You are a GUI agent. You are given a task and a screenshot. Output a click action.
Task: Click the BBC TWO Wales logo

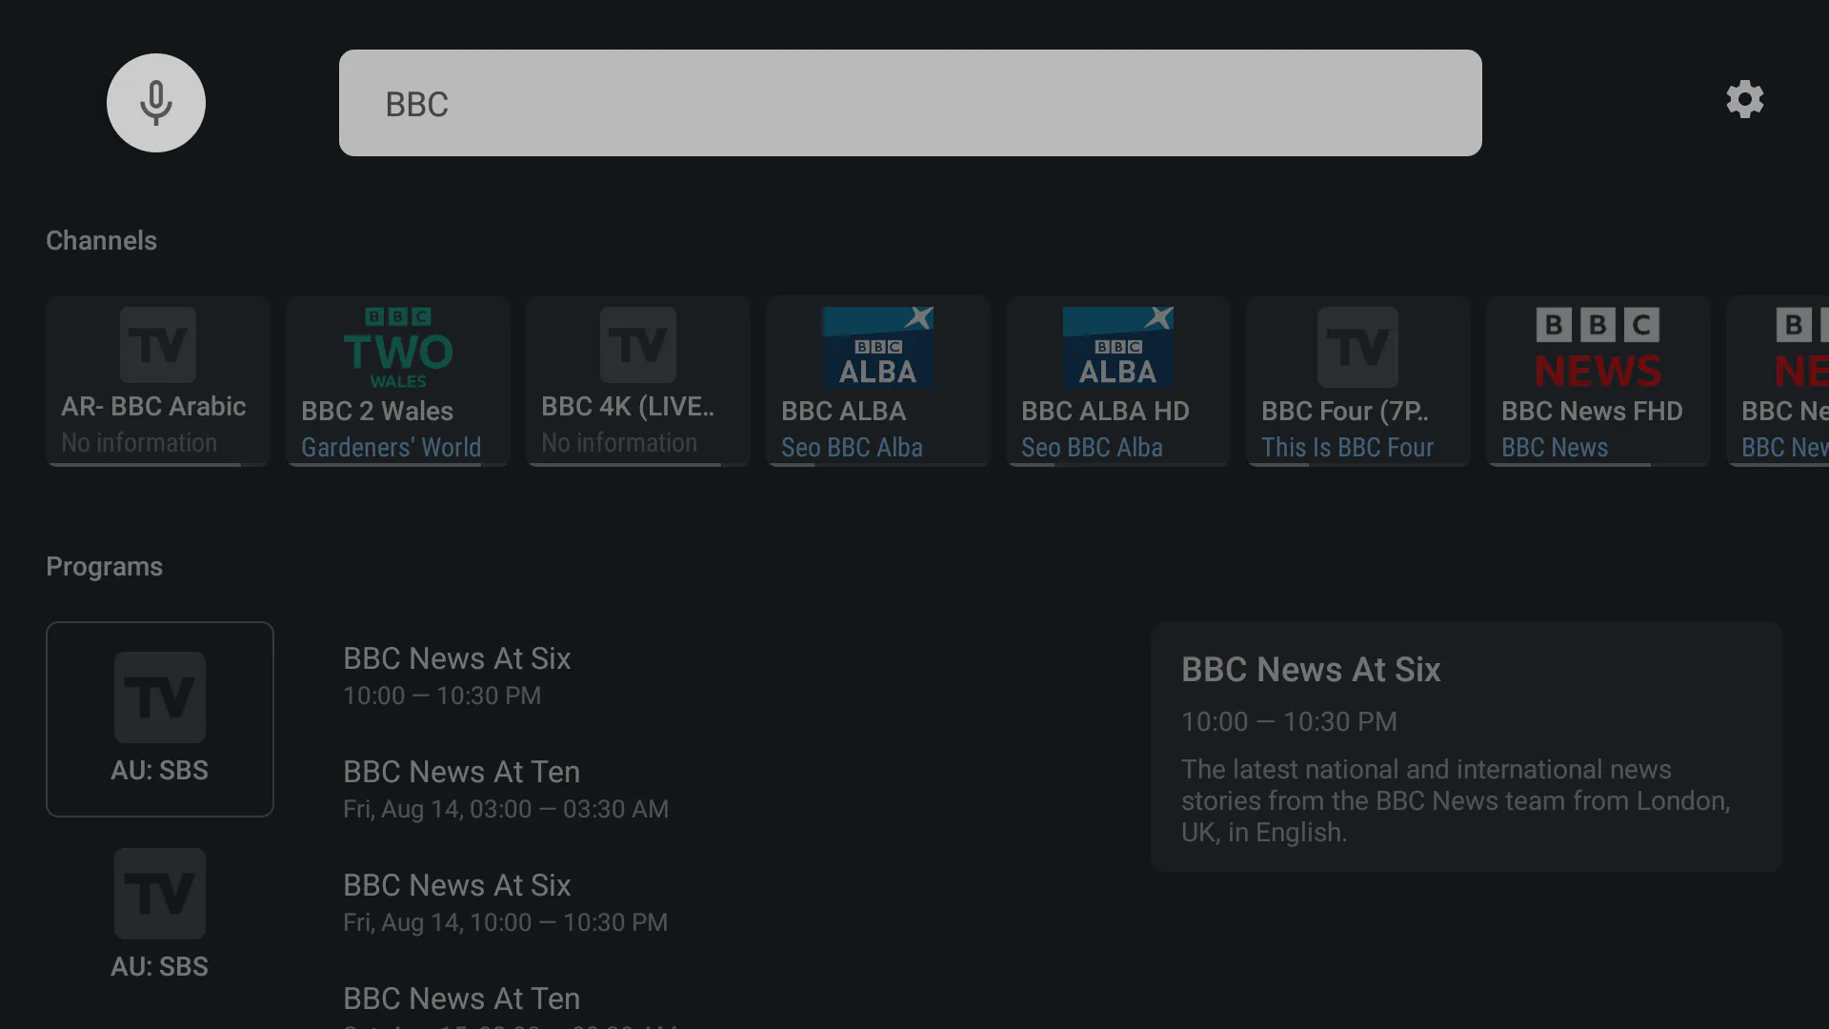point(398,348)
